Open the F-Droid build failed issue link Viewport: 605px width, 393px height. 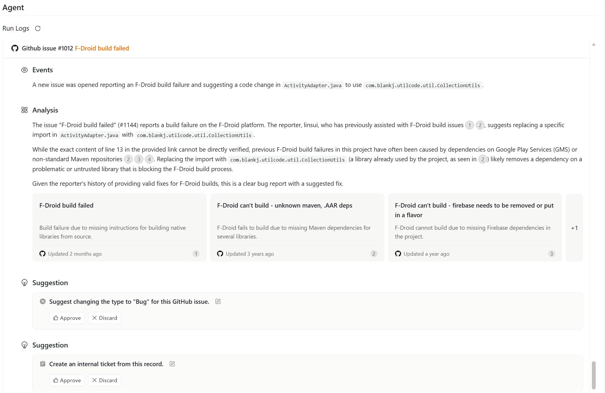point(102,48)
